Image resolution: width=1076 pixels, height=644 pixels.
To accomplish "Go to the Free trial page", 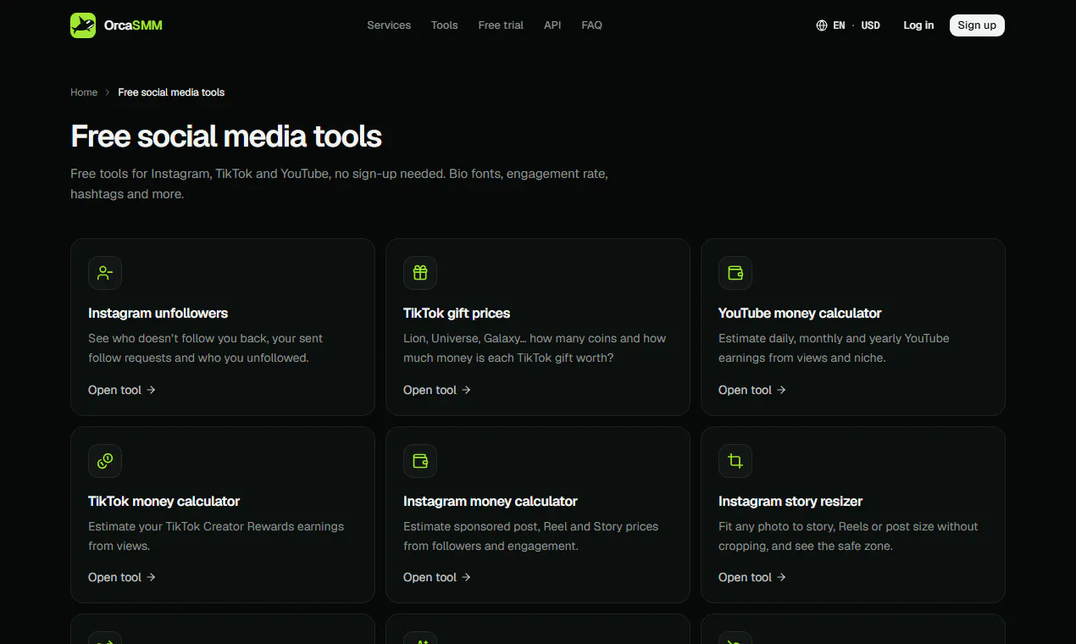I will coord(501,25).
